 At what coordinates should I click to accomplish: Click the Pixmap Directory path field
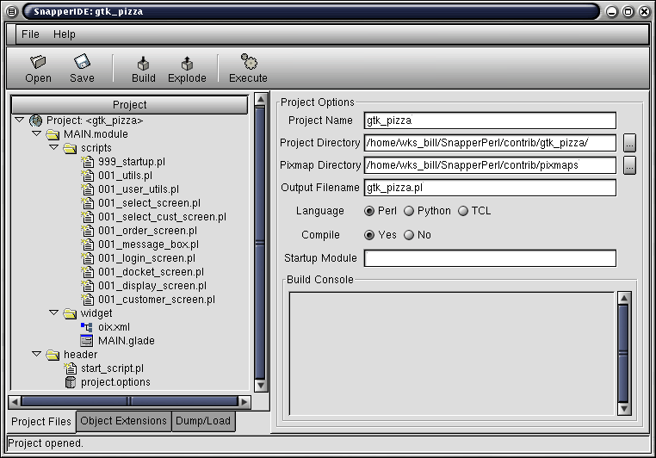tap(490, 165)
